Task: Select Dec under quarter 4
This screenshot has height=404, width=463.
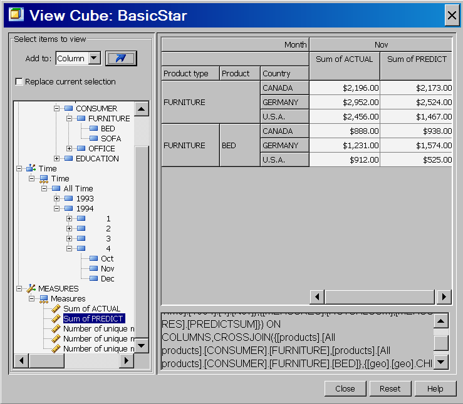Action: [x=107, y=278]
